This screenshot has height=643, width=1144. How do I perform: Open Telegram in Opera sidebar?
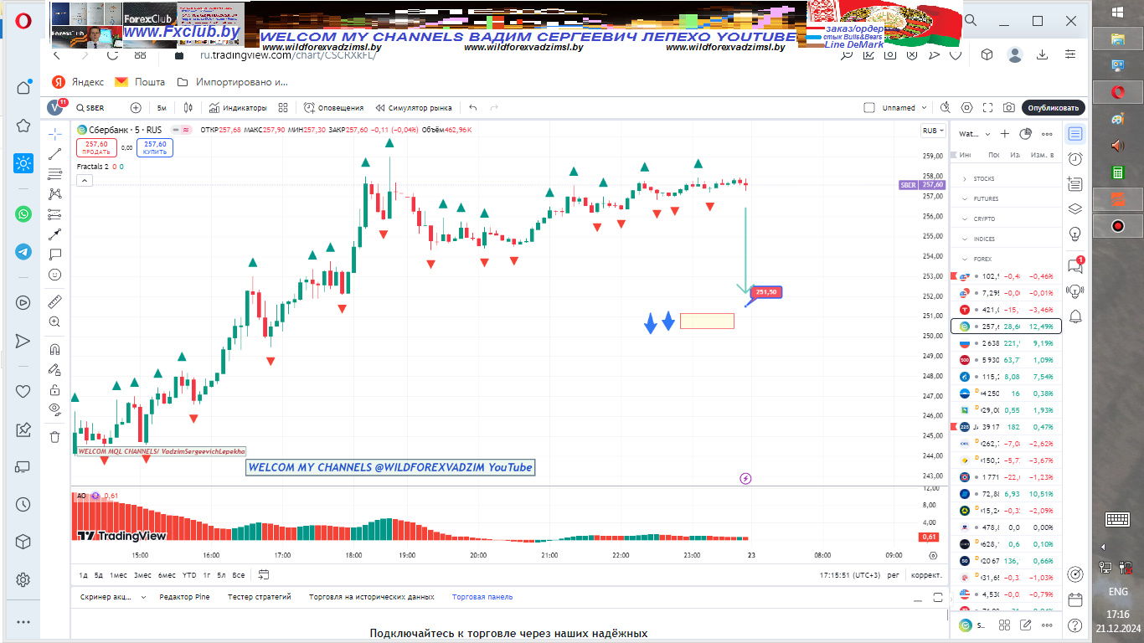(x=23, y=252)
